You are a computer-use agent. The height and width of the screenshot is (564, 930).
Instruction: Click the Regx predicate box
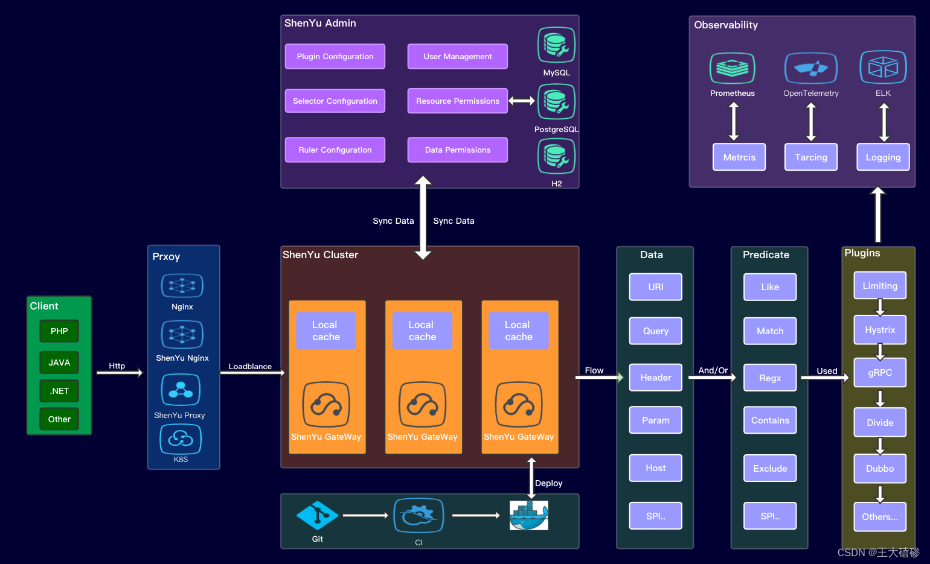tap(770, 378)
